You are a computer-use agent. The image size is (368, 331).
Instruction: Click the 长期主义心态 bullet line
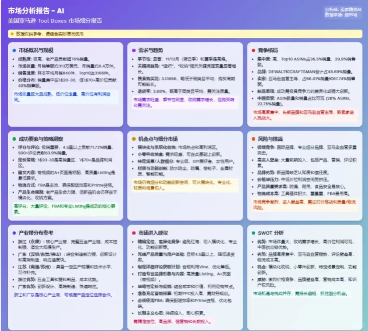pyautogui.click(x=171, y=313)
